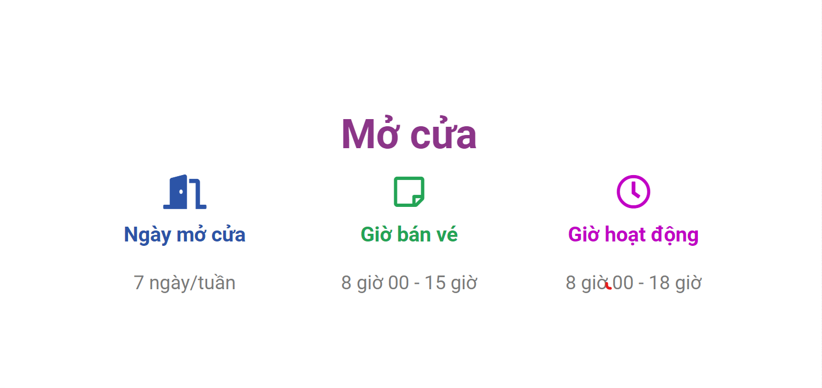Screen dimensions: 822x388
Task: Click the dashed vertical line at right edge
Action: pyautogui.click(x=821, y=194)
